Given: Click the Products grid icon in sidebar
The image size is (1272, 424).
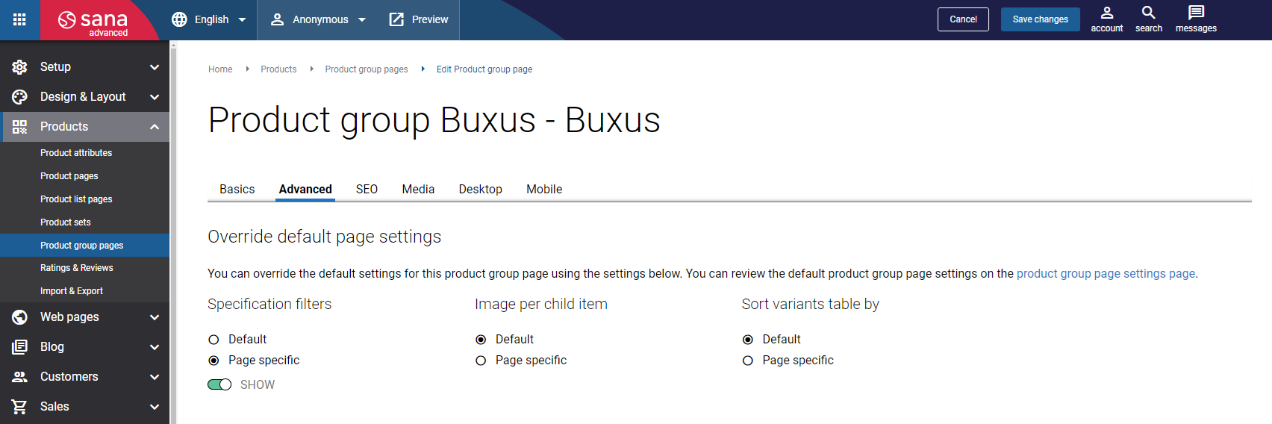Looking at the screenshot, I should tap(19, 127).
